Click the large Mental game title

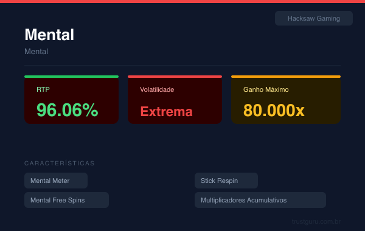49,35
